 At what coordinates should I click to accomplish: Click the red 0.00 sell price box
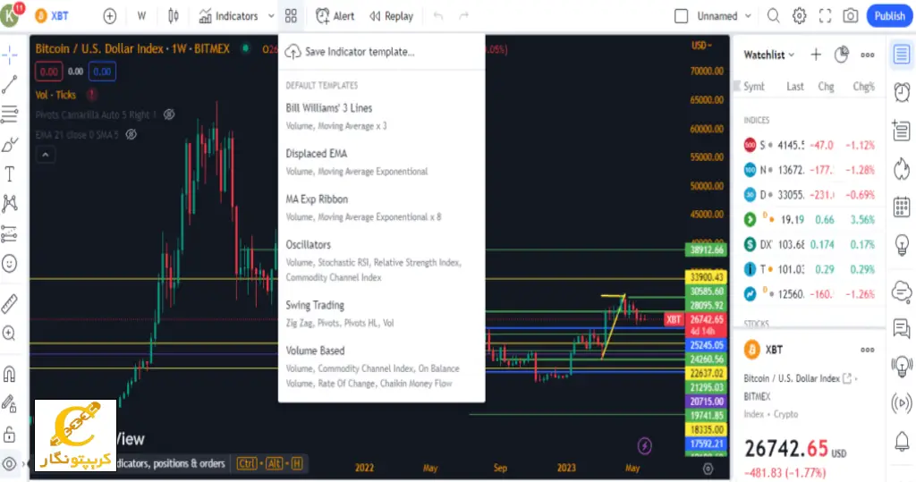49,72
